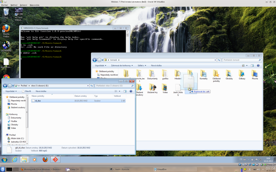Open the Zahrnout do knihovny dropdown

click(122, 66)
